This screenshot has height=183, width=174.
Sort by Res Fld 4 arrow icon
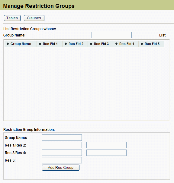(x=117, y=44)
